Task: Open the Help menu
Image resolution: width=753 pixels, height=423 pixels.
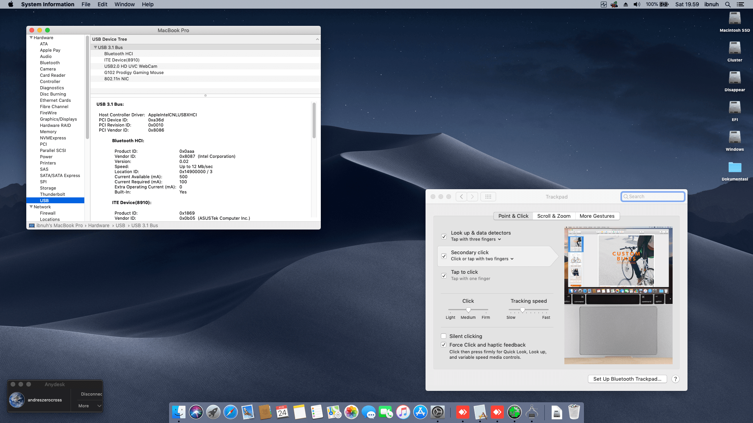Action: pos(147,4)
